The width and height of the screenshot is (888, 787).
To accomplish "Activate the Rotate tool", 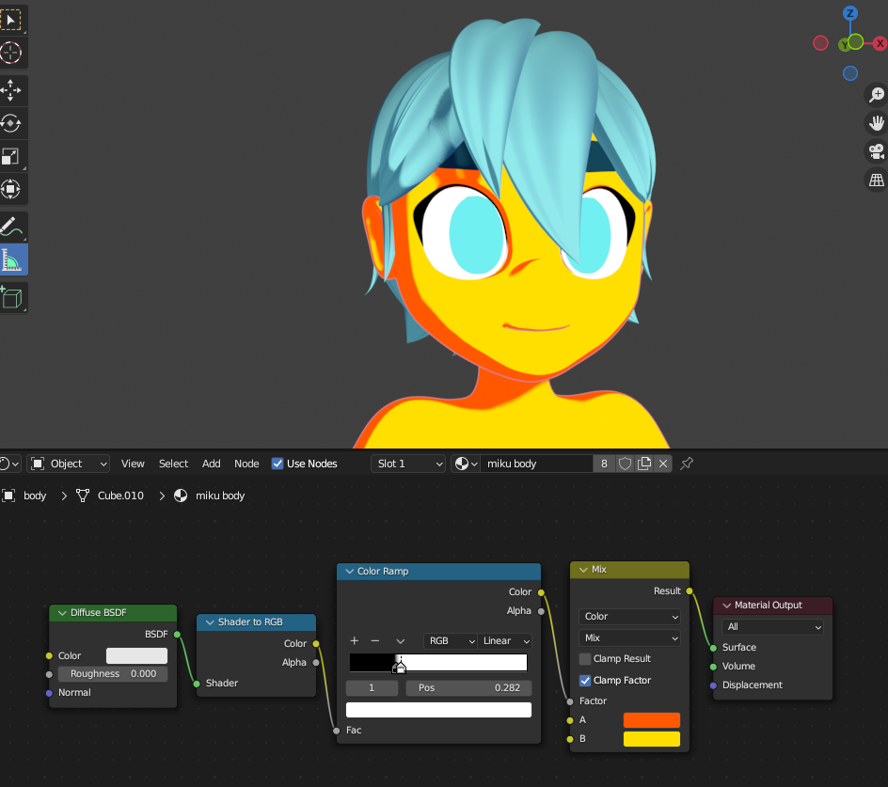I will (x=10, y=123).
